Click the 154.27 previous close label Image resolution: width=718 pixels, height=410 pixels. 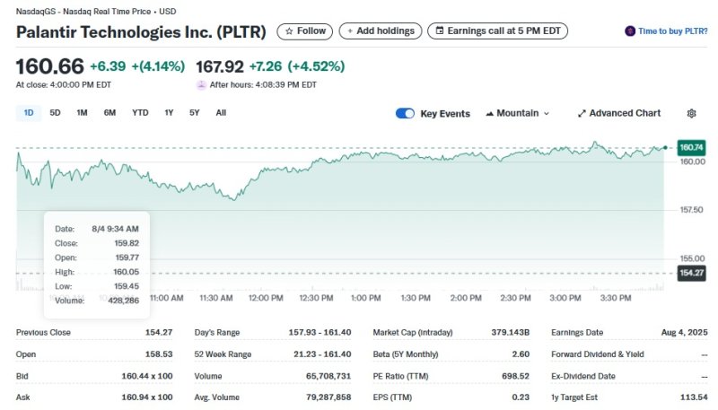click(x=691, y=273)
